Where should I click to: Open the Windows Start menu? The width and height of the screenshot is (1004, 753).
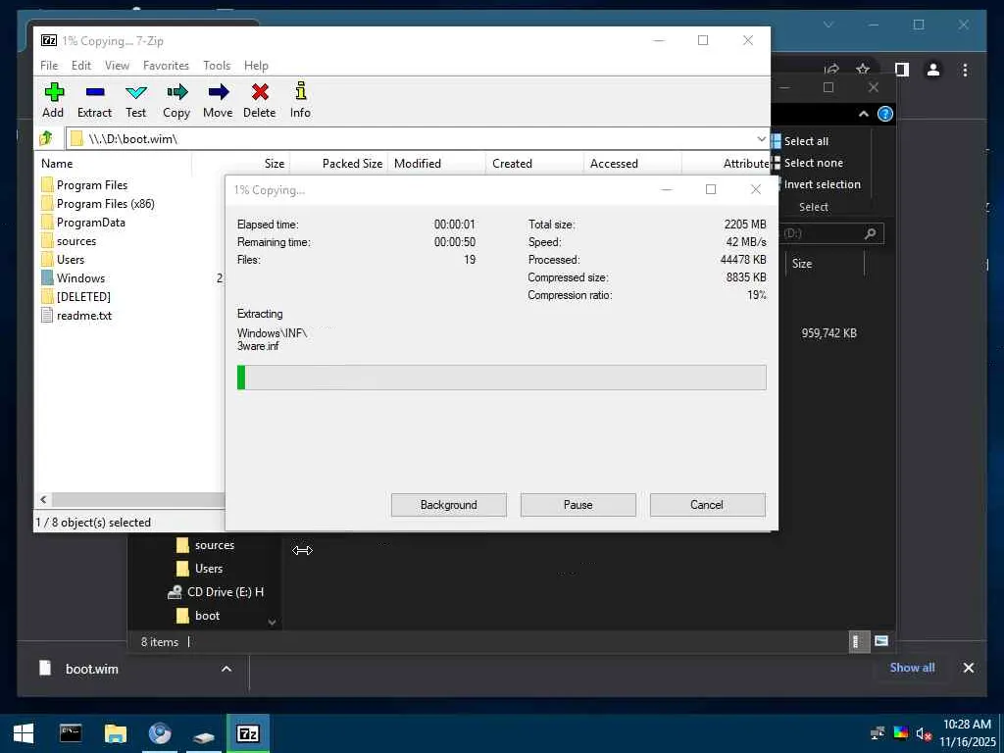pyautogui.click(x=24, y=733)
